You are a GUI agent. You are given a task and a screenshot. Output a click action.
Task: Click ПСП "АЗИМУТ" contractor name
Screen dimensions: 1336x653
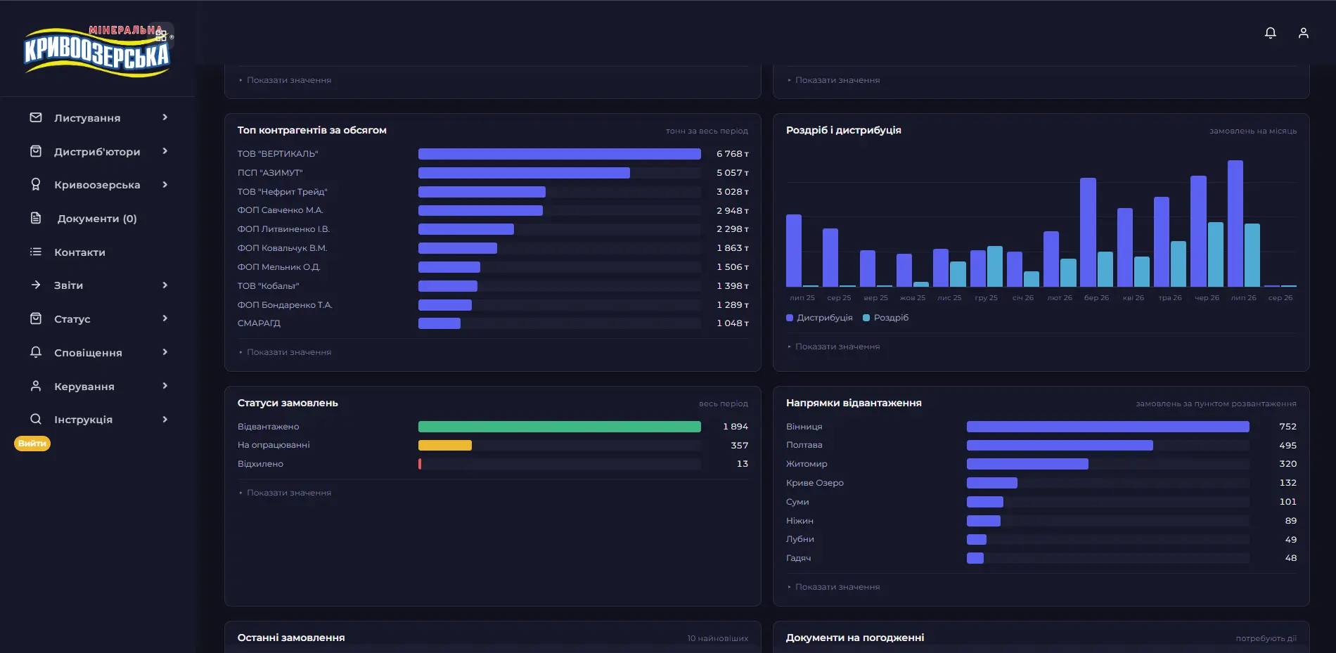click(x=270, y=173)
